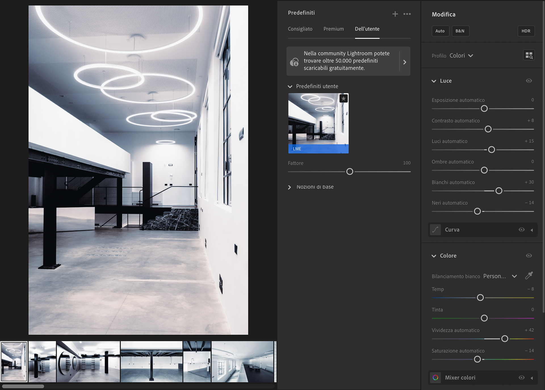Switch to the Premium tab
Viewport: 545px width, 390px height.
click(x=334, y=29)
